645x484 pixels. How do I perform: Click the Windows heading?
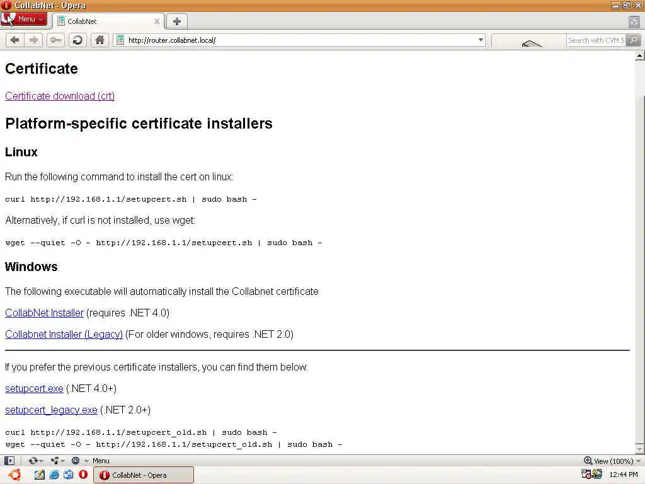[x=31, y=267]
